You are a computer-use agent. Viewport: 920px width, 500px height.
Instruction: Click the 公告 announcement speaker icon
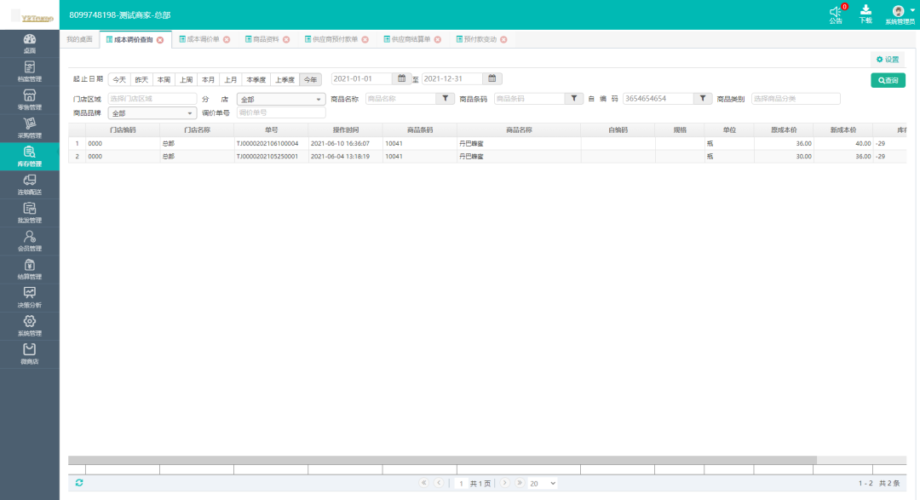click(835, 12)
